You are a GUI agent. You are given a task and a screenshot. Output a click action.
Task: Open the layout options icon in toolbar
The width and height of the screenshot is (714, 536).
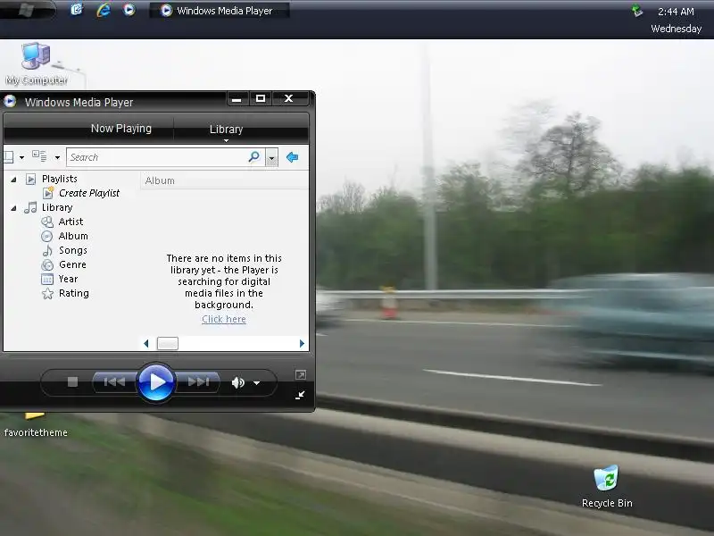[x=8, y=157]
